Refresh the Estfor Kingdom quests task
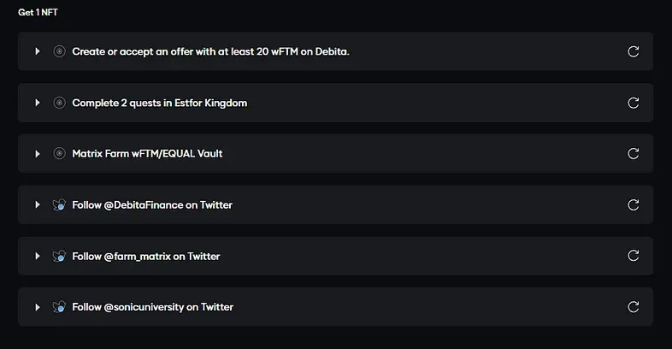The width and height of the screenshot is (672, 349). coord(634,103)
